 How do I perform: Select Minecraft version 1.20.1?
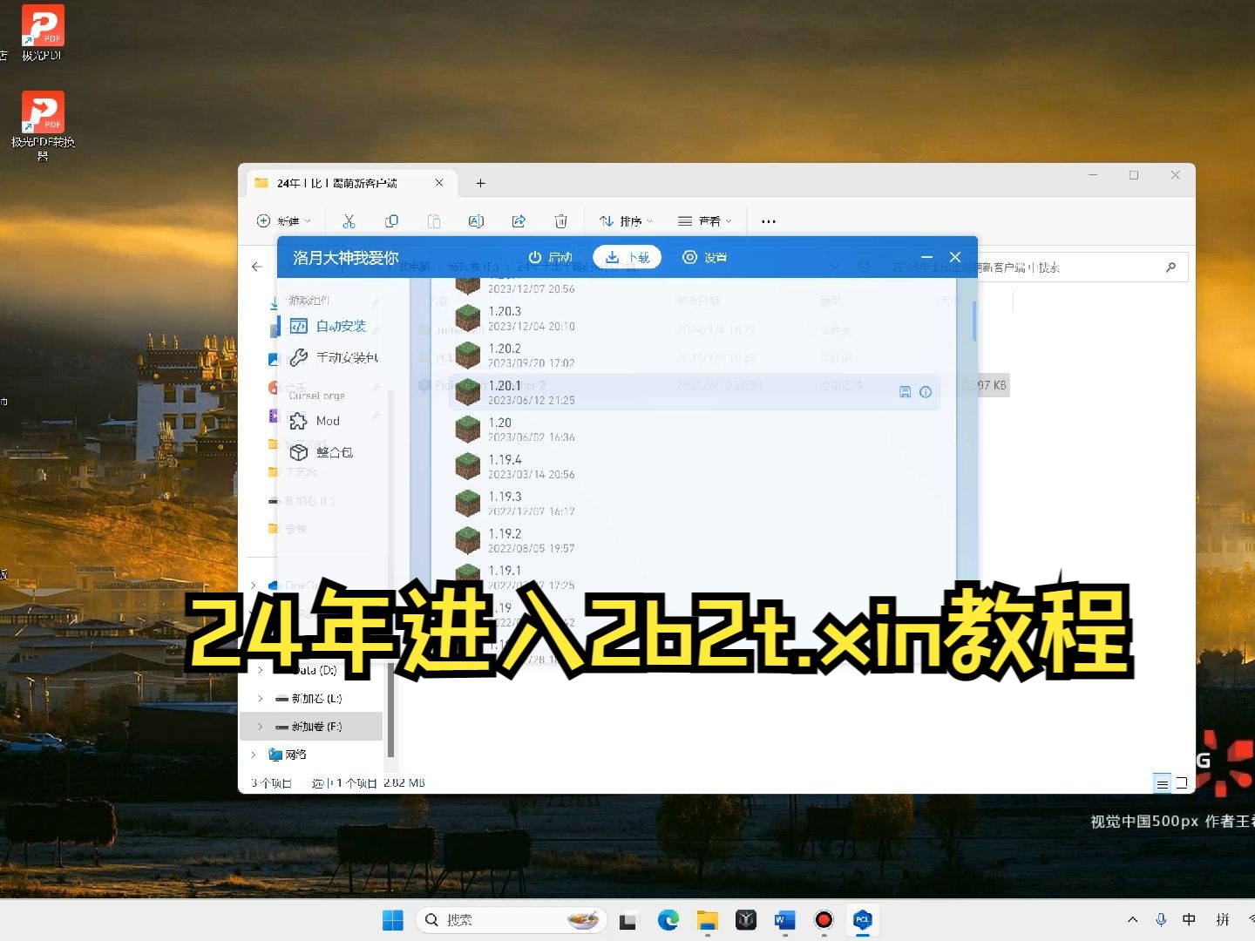(695, 392)
